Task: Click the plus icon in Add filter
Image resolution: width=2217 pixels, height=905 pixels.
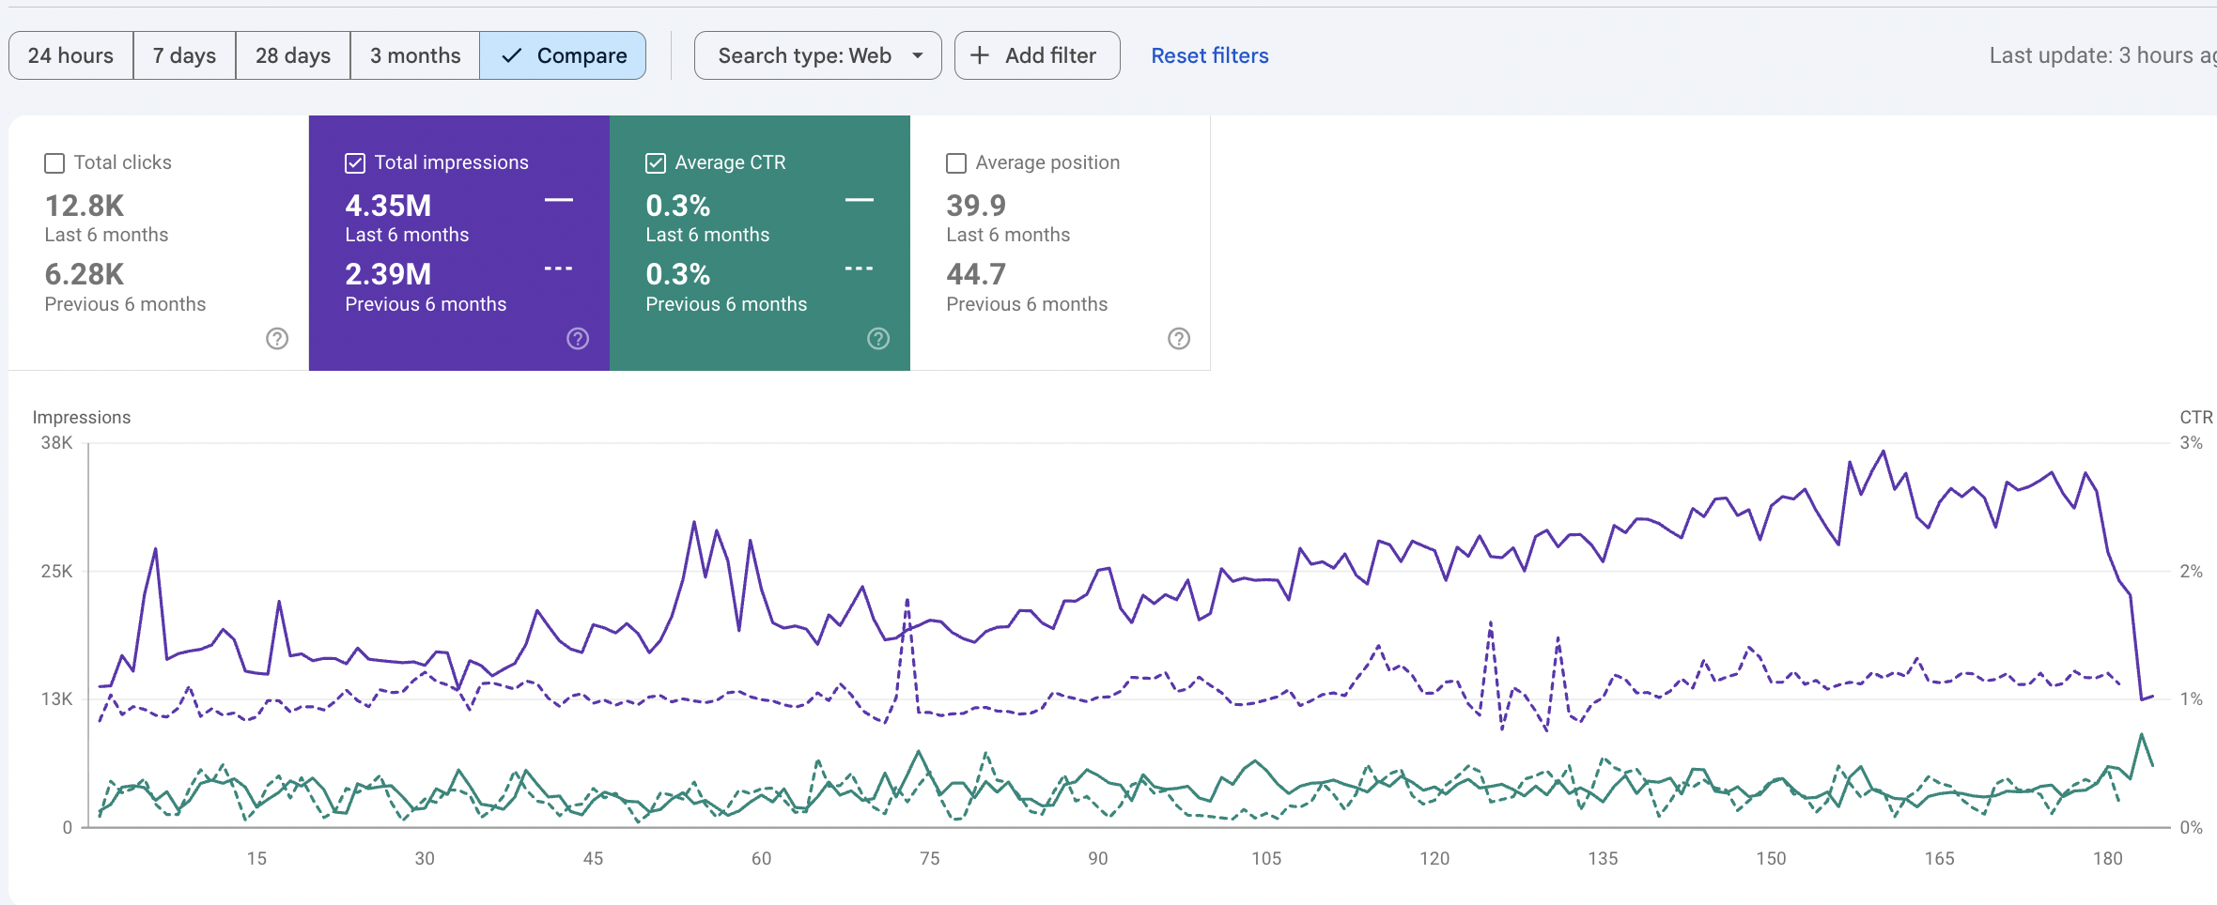Action: click(x=980, y=55)
